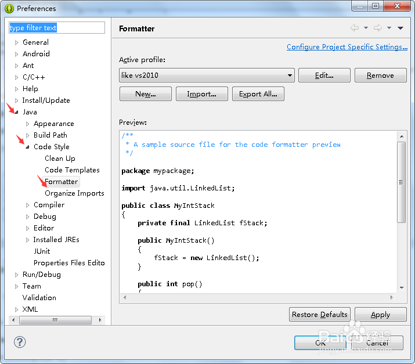The width and height of the screenshot is (415, 364).
Task: Select Validation preference page
Action: coord(39,298)
